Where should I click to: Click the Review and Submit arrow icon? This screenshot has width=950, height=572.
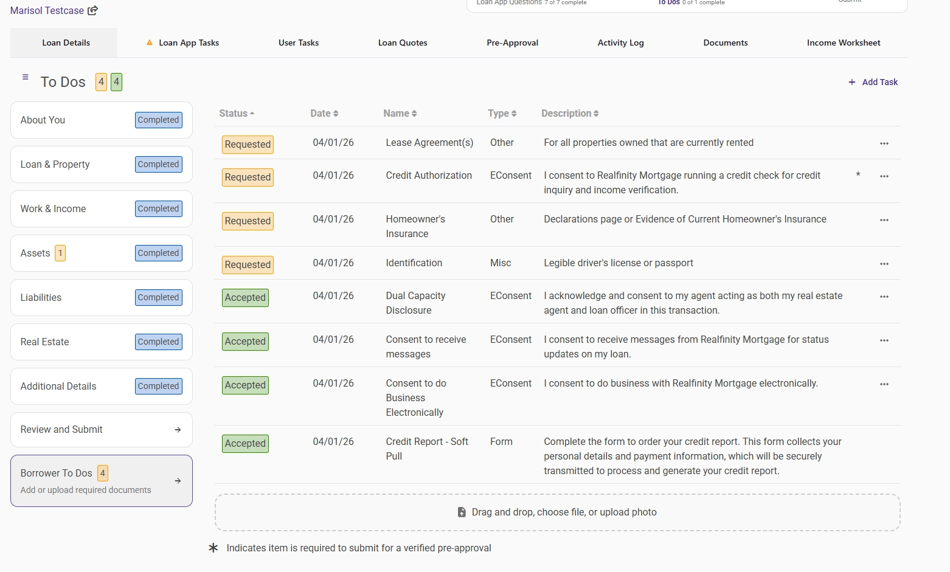point(178,430)
